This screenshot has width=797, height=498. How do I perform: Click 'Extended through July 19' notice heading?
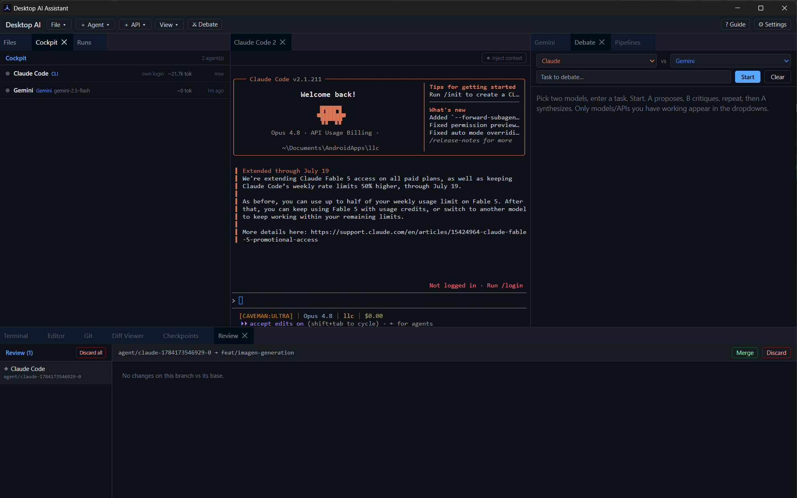point(286,171)
